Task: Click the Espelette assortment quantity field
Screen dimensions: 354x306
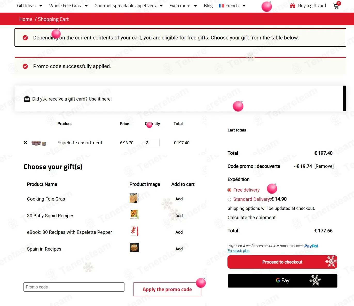Action: point(152,143)
